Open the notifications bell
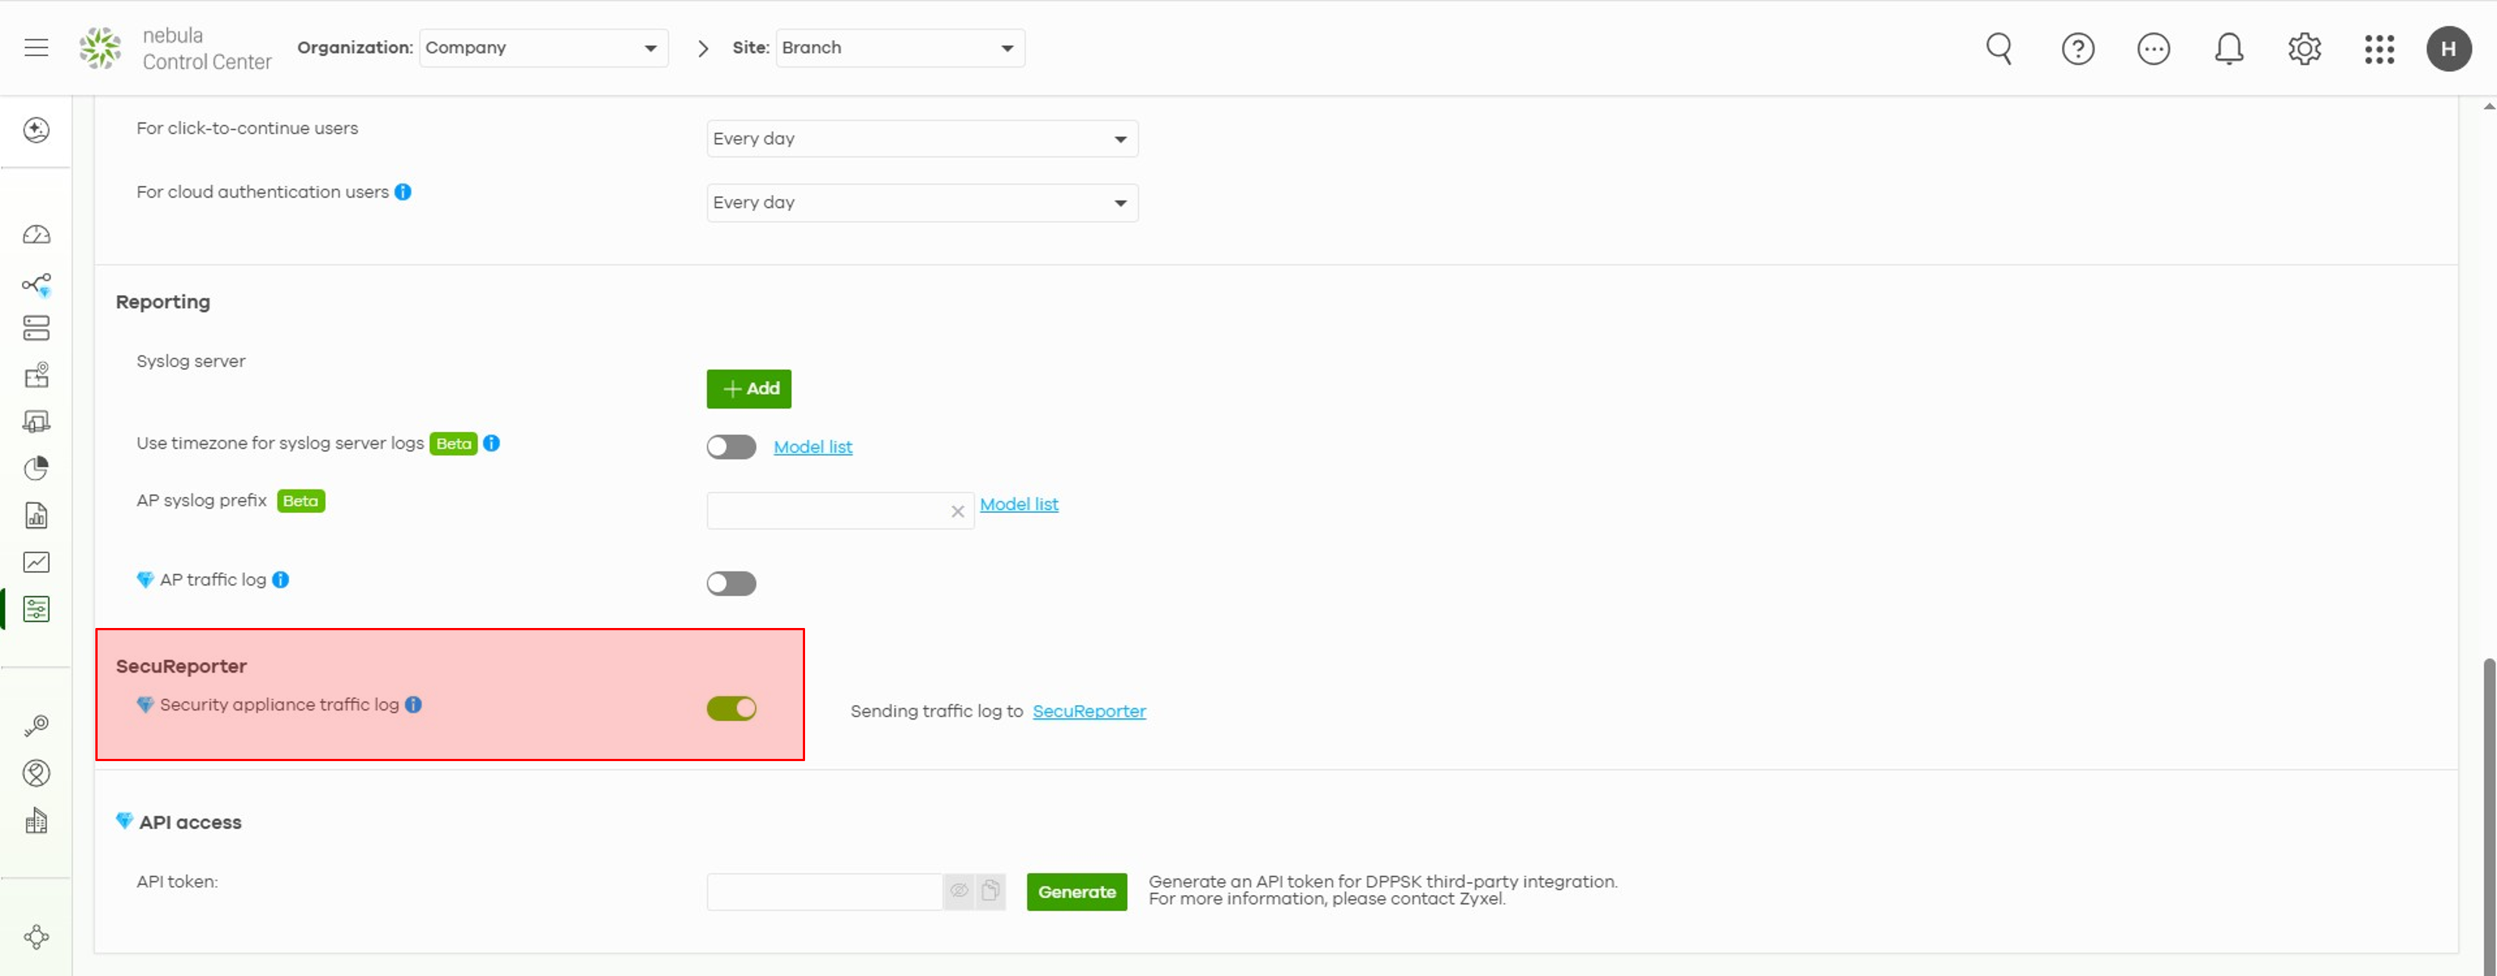2497x976 pixels. [x=2228, y=48]
